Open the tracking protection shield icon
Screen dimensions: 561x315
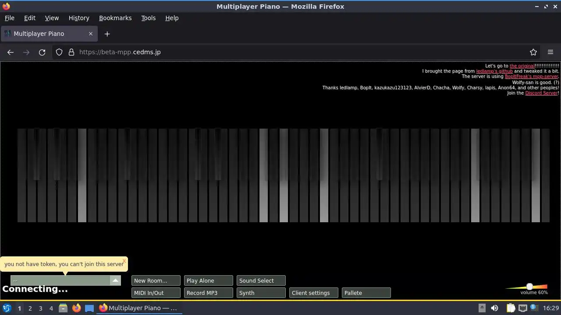tap(59, 52)
